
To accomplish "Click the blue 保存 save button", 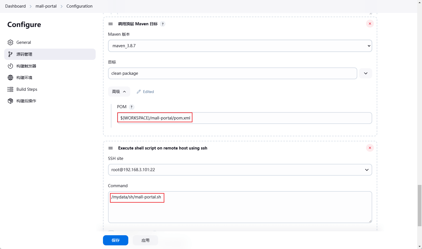I will pyautogui.click(x=115, y=240).
